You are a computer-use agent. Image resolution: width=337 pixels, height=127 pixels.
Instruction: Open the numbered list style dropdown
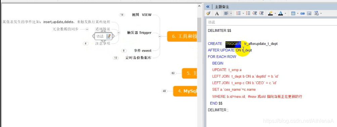(243, 13)
